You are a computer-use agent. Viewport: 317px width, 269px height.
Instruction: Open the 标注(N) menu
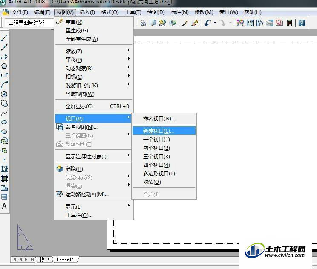180,12
